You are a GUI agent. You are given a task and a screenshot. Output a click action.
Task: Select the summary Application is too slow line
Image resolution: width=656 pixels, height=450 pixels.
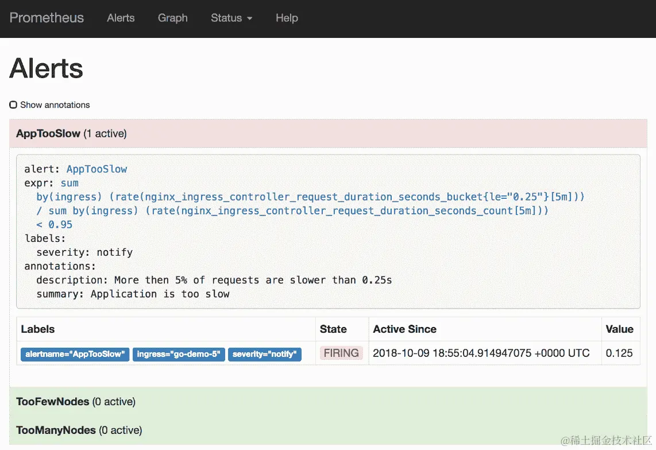point(133,294)
